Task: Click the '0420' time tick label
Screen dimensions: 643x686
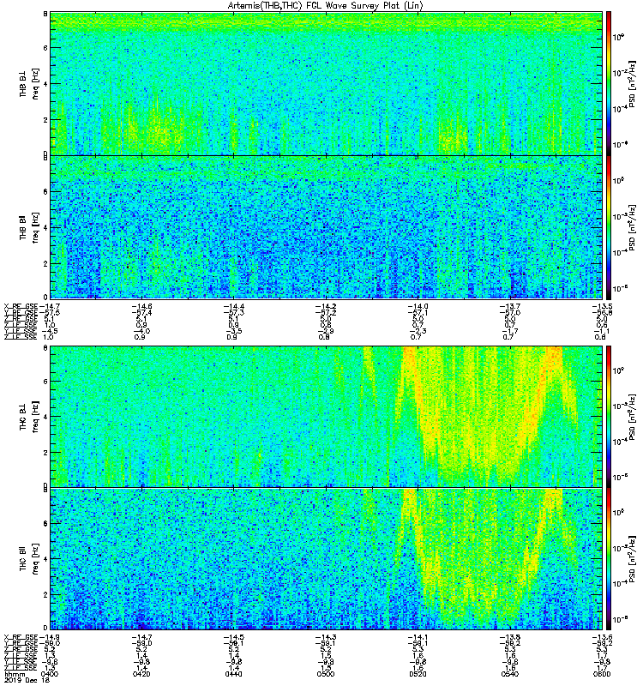Action: tap(141, 674)
